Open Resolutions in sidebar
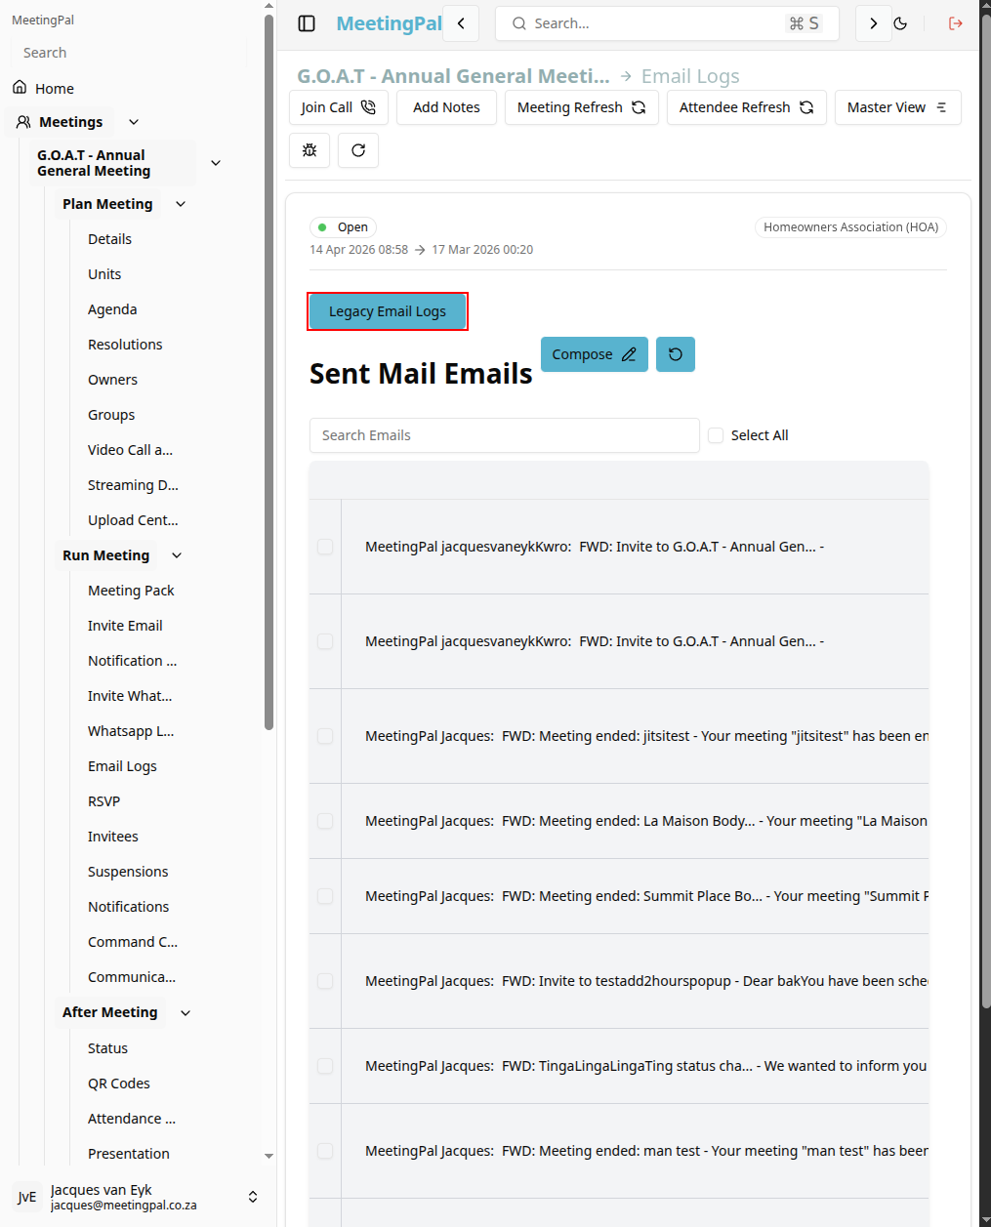 [x=125, y=345]
